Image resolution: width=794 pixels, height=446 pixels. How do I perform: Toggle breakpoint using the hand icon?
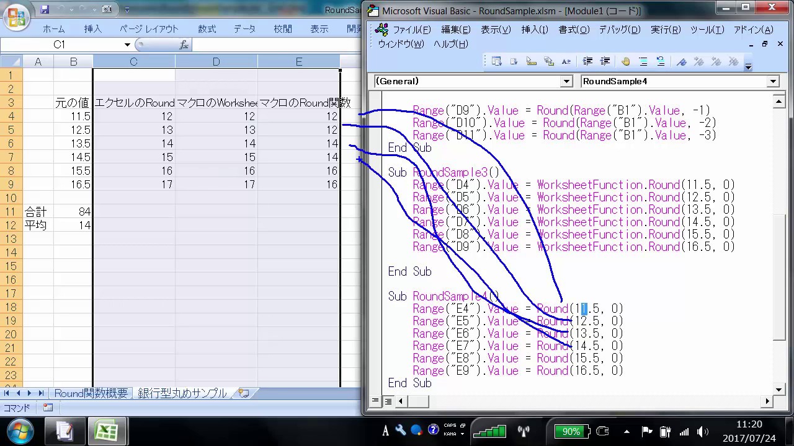coord(625,61)
